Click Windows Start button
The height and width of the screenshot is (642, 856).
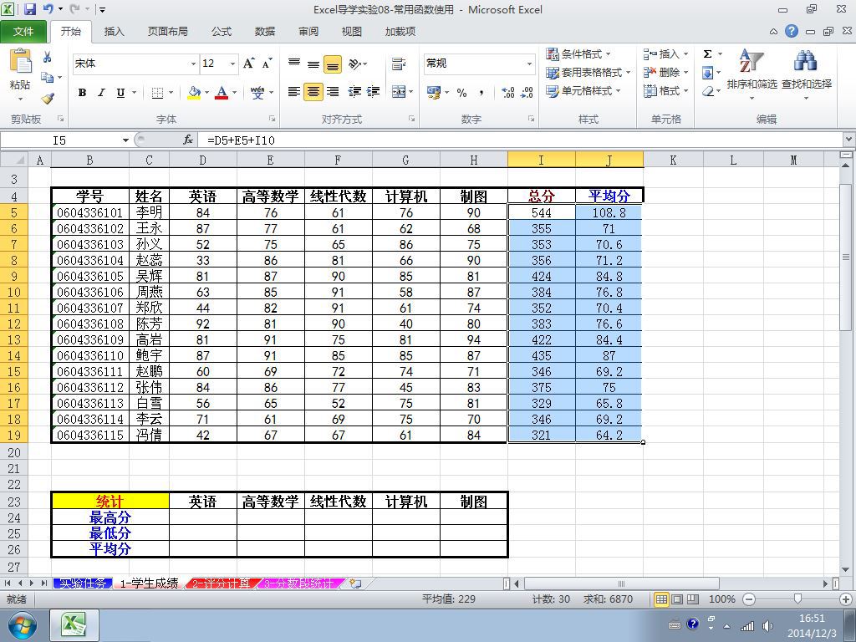[21, 625]
